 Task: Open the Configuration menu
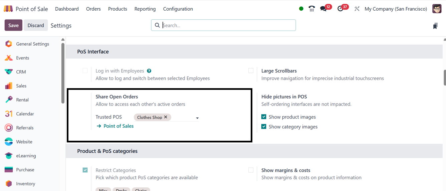178,9
